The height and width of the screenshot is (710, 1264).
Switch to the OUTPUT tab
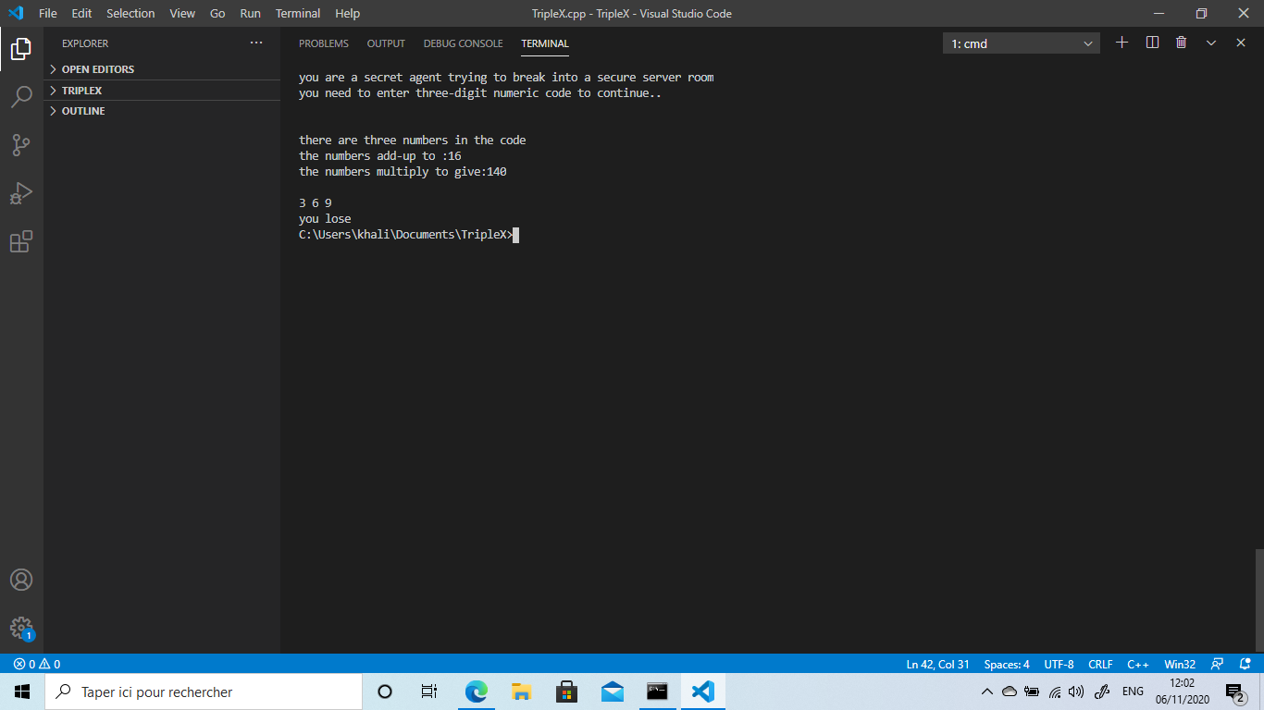(386, 43)
